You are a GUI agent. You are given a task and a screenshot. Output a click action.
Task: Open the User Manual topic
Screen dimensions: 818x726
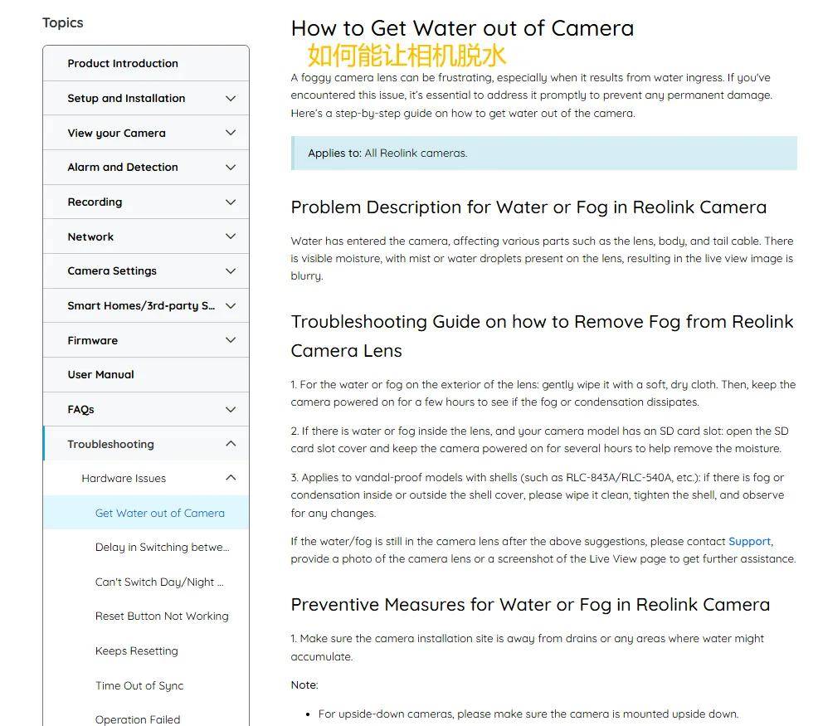point(146,375)
